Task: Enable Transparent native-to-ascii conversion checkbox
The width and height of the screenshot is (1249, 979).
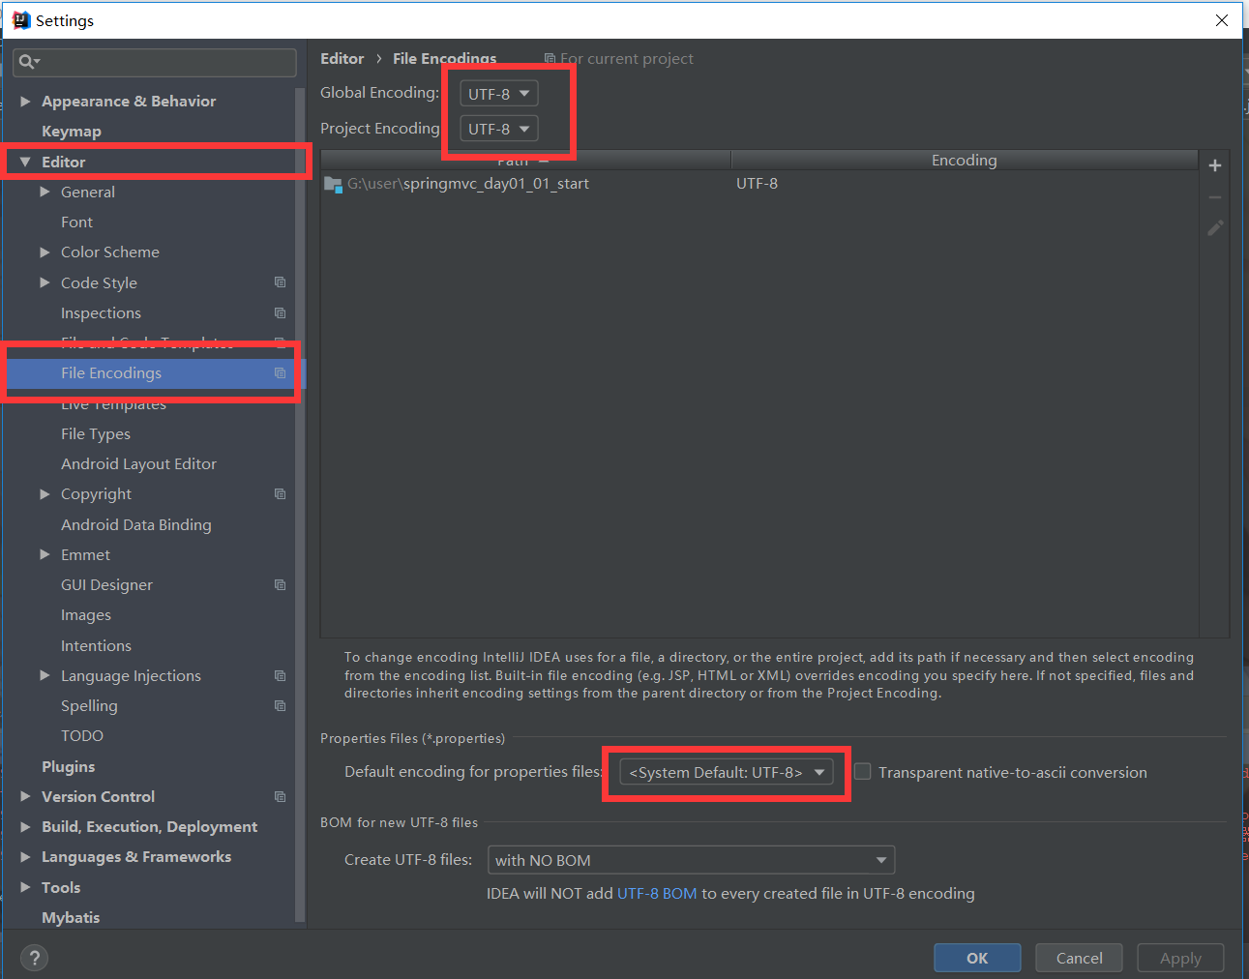Action: click(862, 771)
